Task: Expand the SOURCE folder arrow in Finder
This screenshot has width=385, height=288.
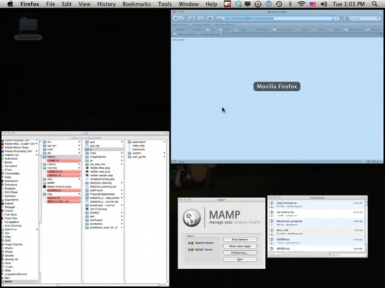Action: tap(122, 213)
